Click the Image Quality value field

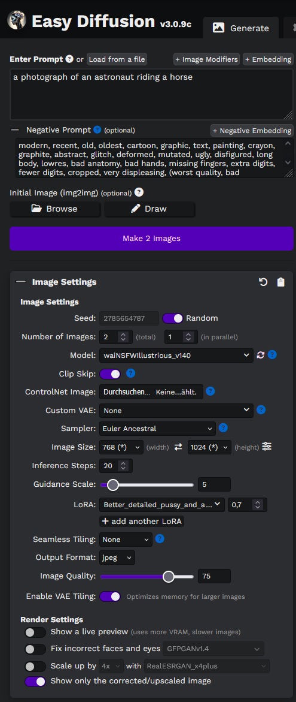[x=214, y=576]
